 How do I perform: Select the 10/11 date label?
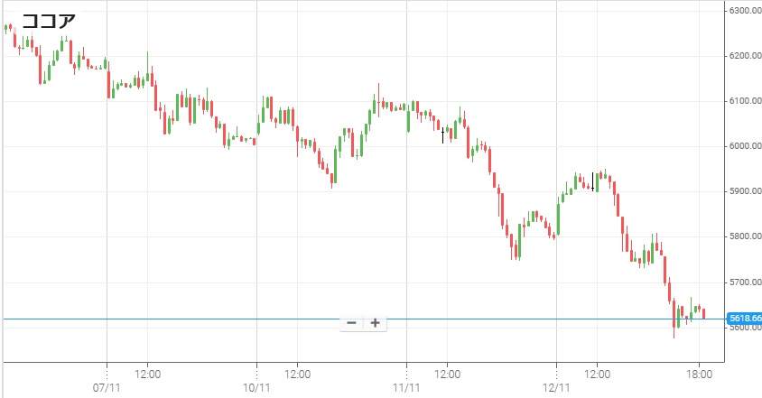pyautogui.click(x=257, y=387)
